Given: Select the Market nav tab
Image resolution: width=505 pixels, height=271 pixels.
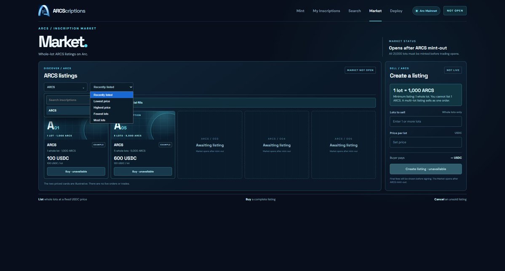Looking at the screenshot, I should tap(375, 11).
